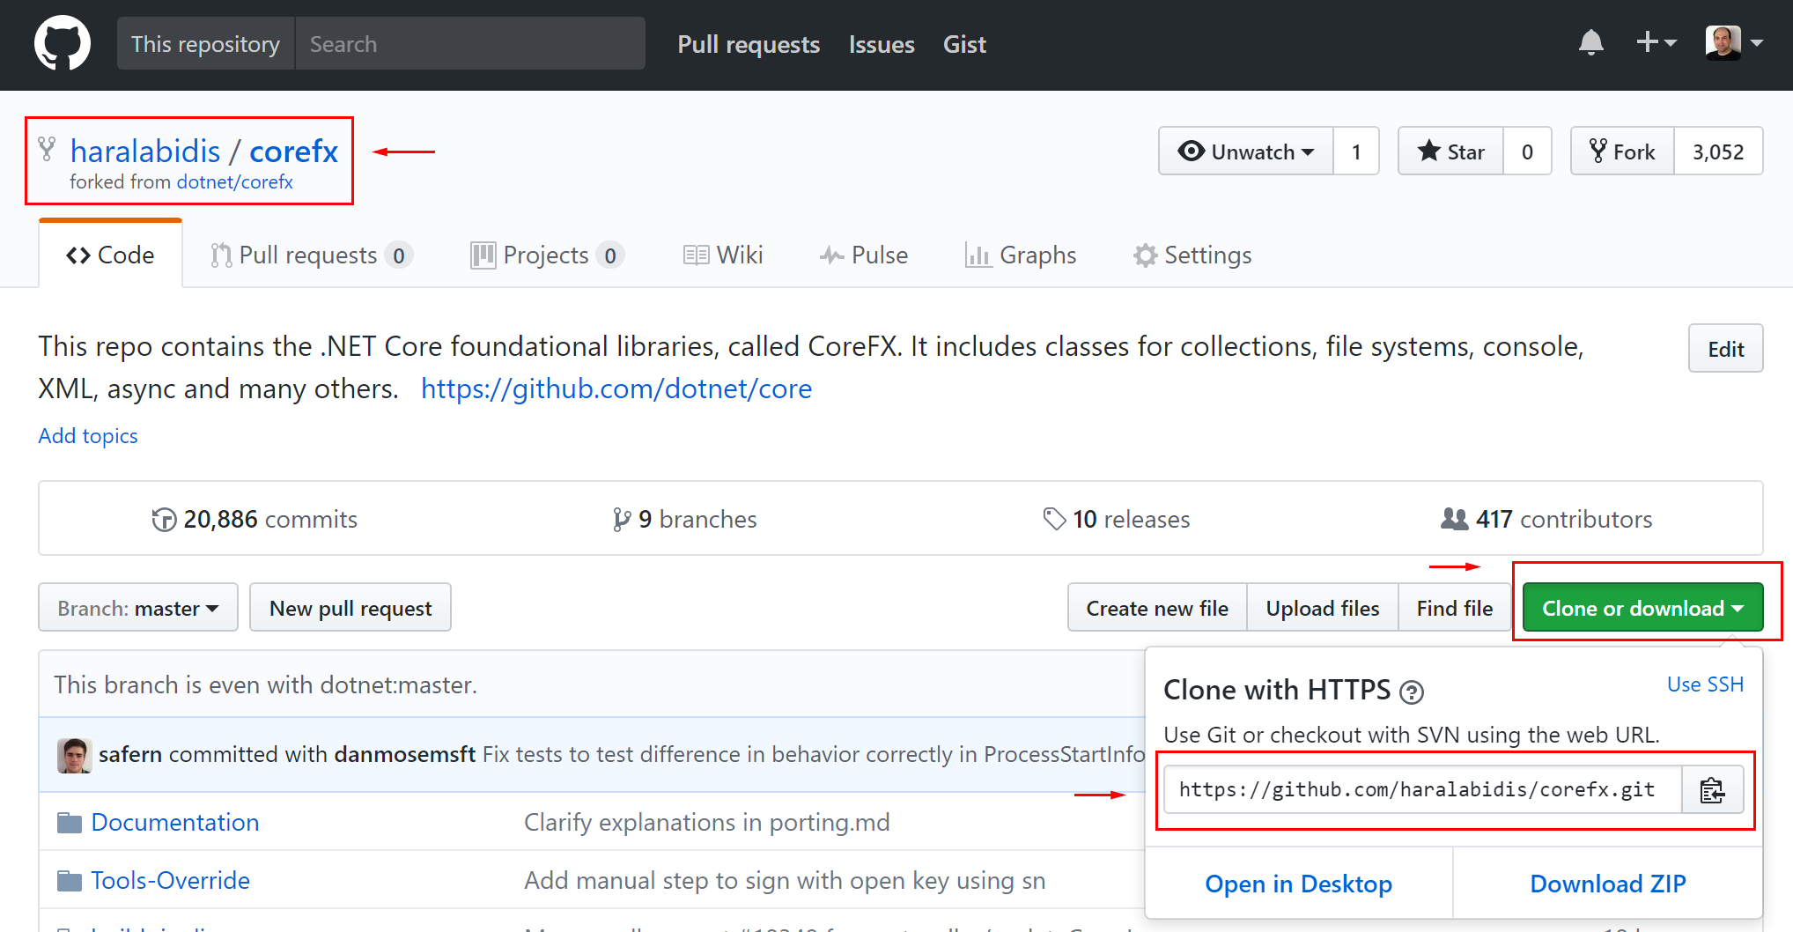
Task: Click the watchers count of 1
Action: point(1356,152)
